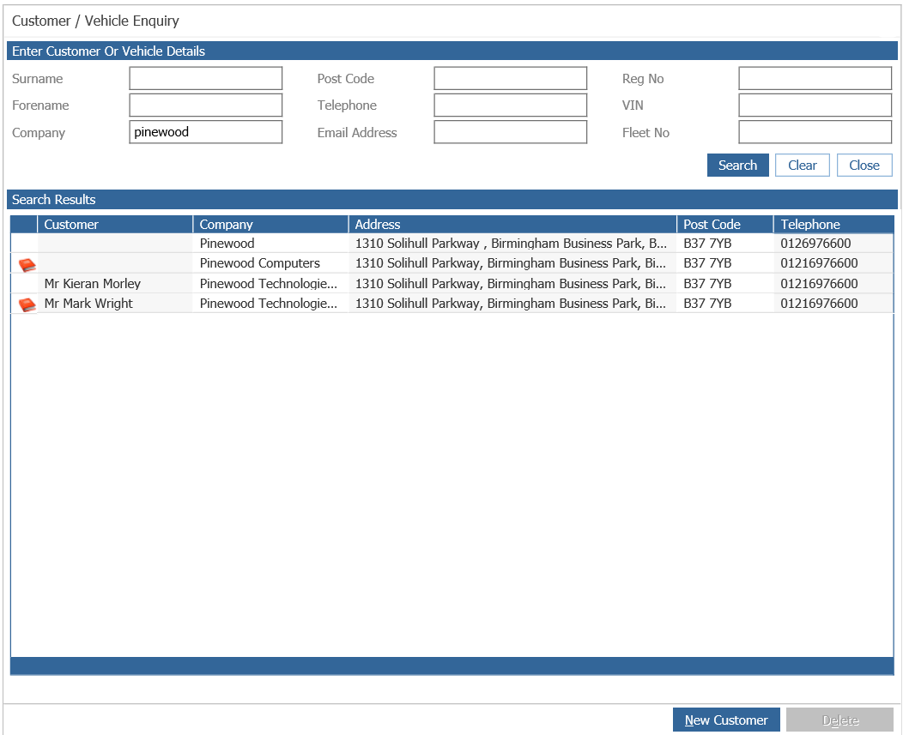Screen dimensions: 903x735
Task: Sort results by Customer column header
Action: (115, 225)
